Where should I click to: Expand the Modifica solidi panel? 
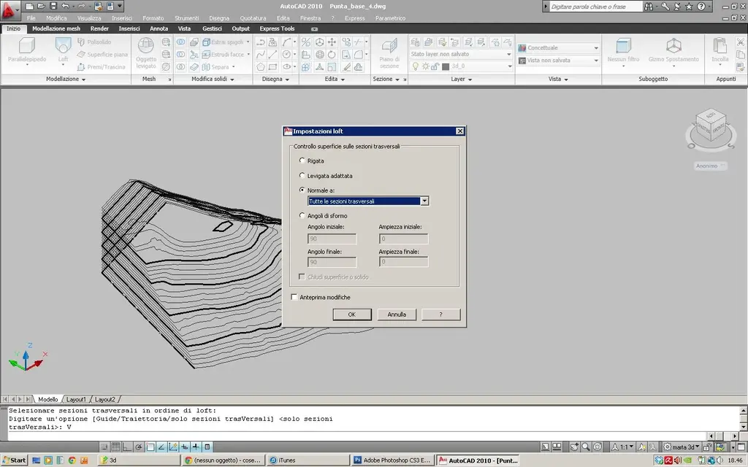(x=213, y=79)
